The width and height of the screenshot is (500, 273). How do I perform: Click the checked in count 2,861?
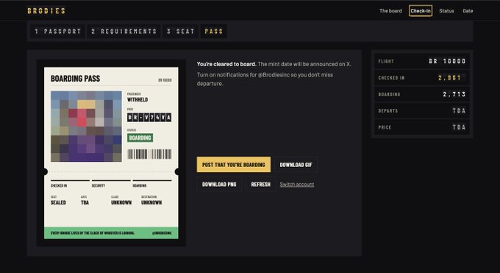(x=449, y=78)
